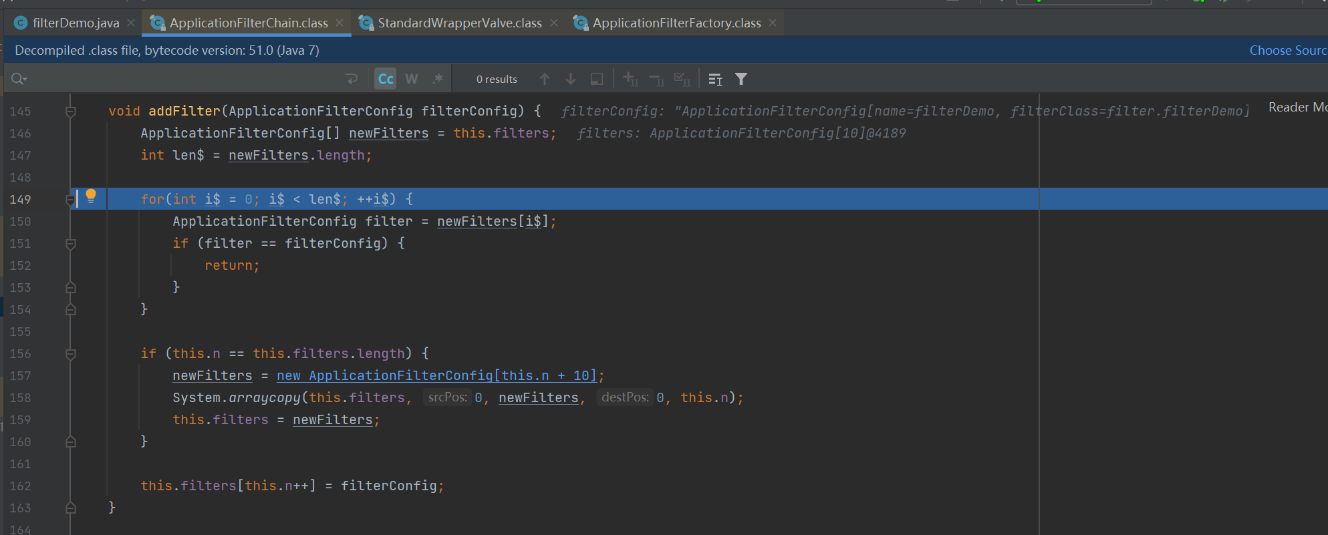This screenshot has height=535, width=1328.
Task: Open ApplicationFilterFactory.class tab
Action: click(676, 23)
